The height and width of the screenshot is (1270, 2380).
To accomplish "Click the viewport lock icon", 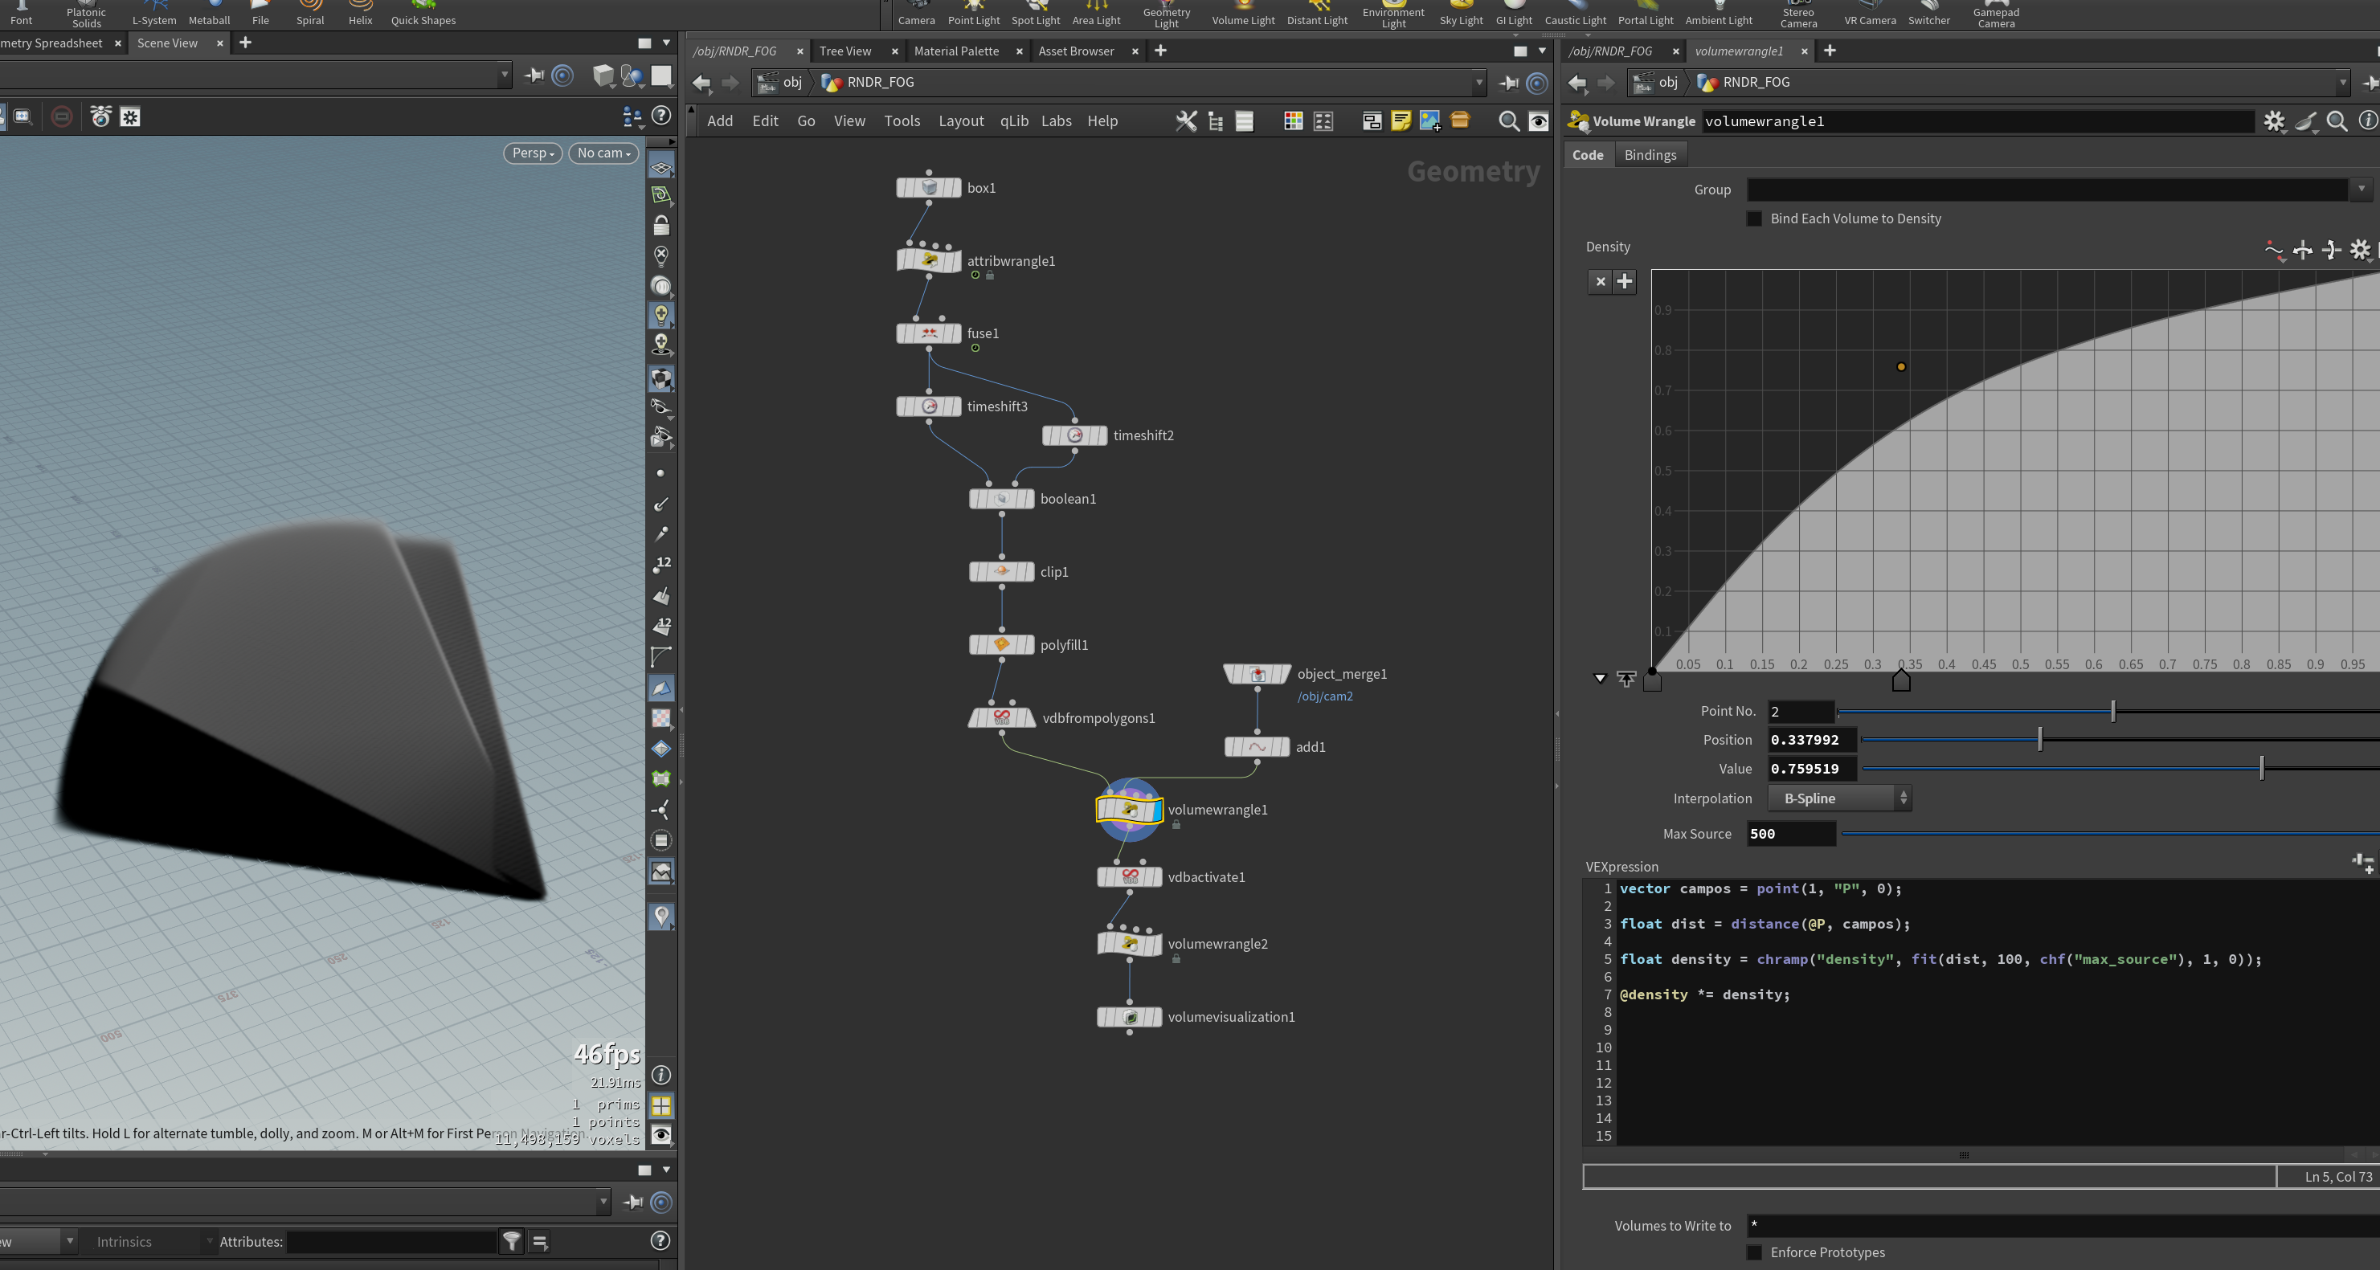I will point(660,226).
